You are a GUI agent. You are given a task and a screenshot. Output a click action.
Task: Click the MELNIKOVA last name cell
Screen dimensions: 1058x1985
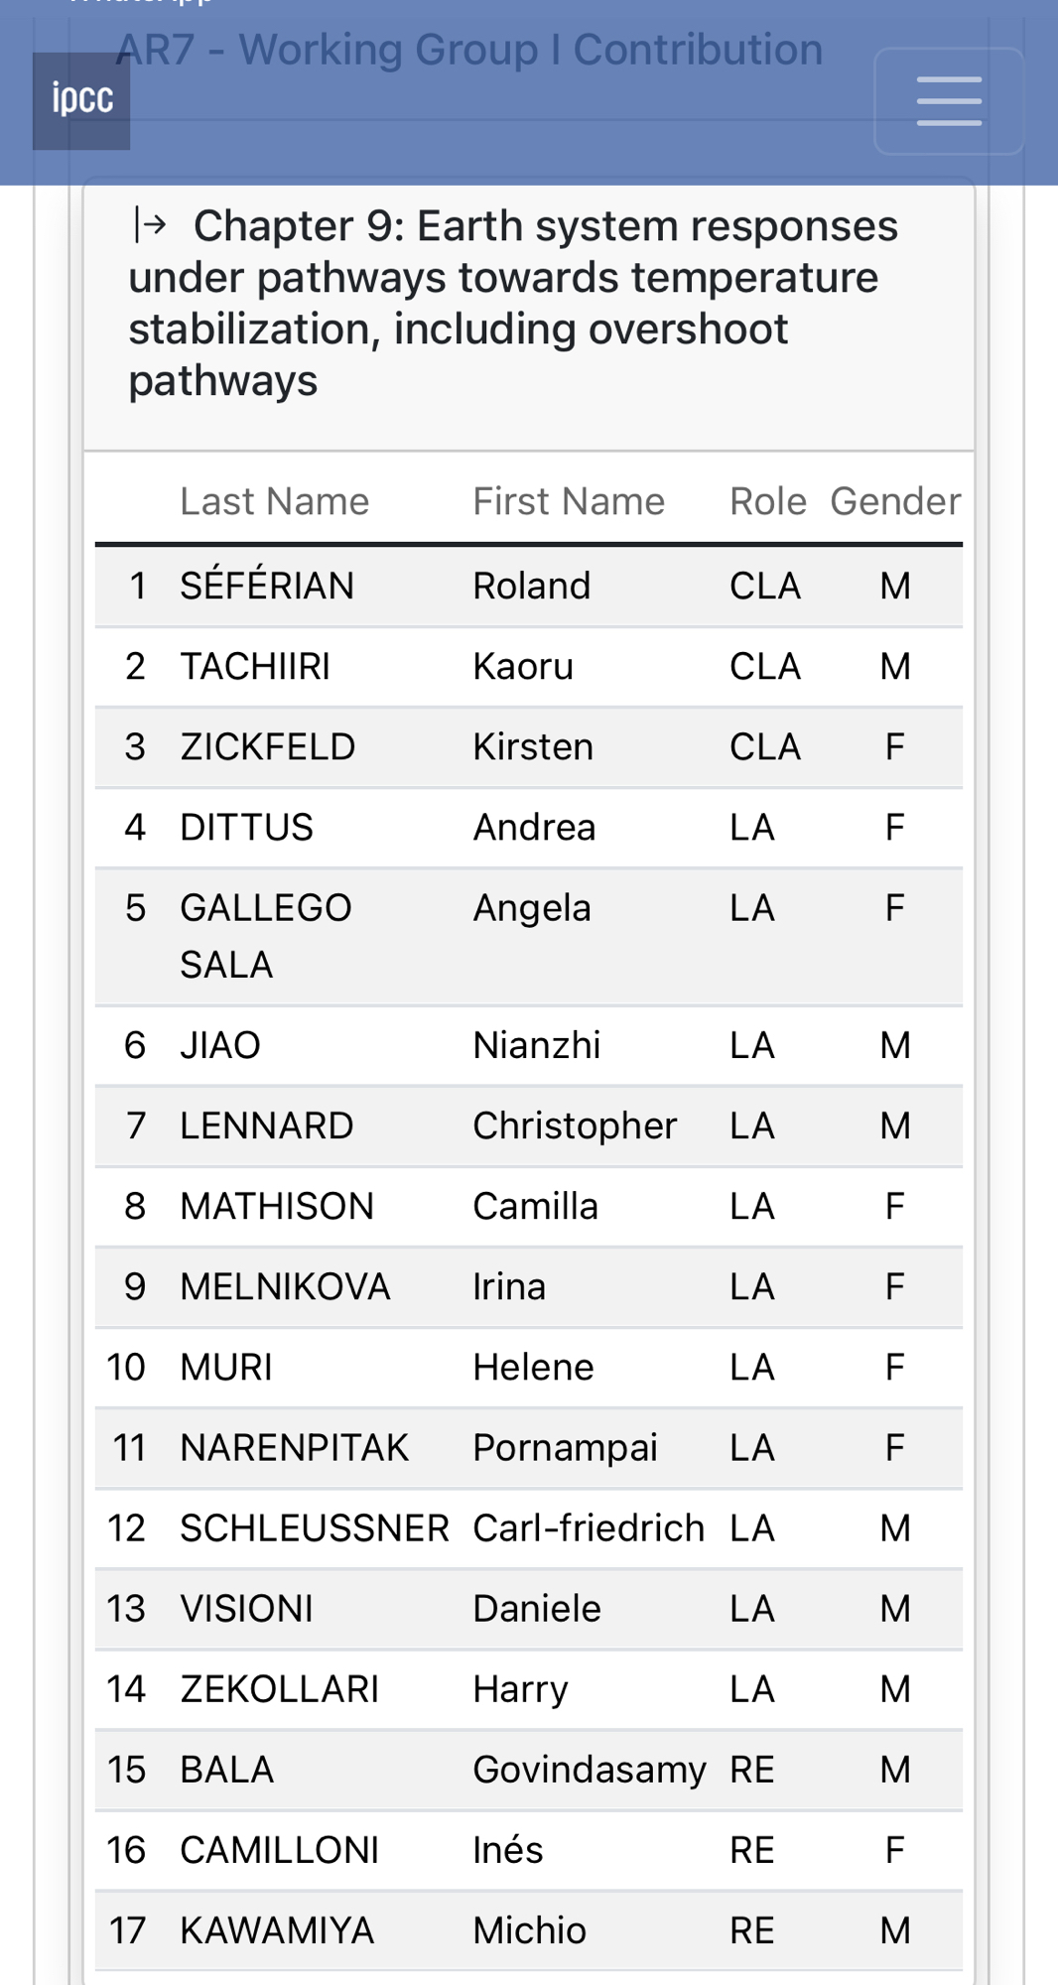285,1287
